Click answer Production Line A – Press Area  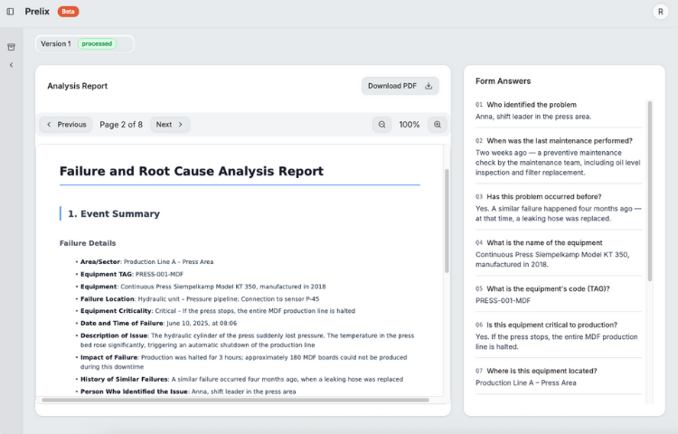click(x=526, y=382)
